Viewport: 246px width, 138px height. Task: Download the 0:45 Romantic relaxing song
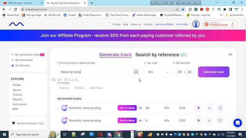pos(209,108)
